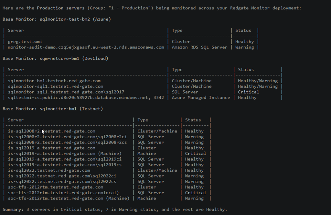Click the Server column header in Azure table
331x215 pixels.
pyautogui.click(x=16, y=30)
